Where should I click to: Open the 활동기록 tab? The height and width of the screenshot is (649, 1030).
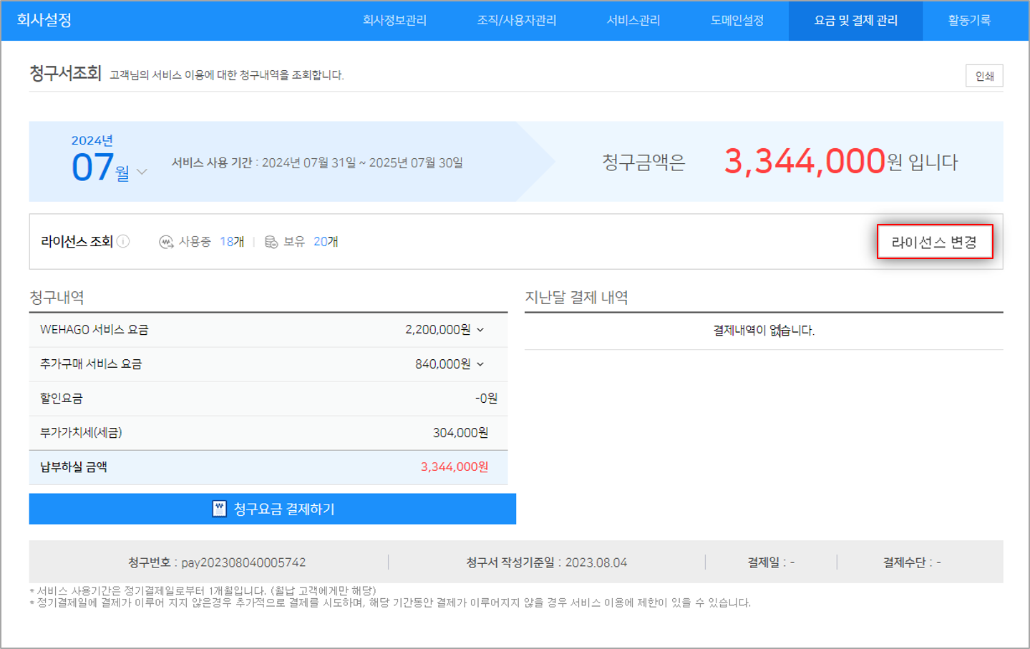point(968,20)
